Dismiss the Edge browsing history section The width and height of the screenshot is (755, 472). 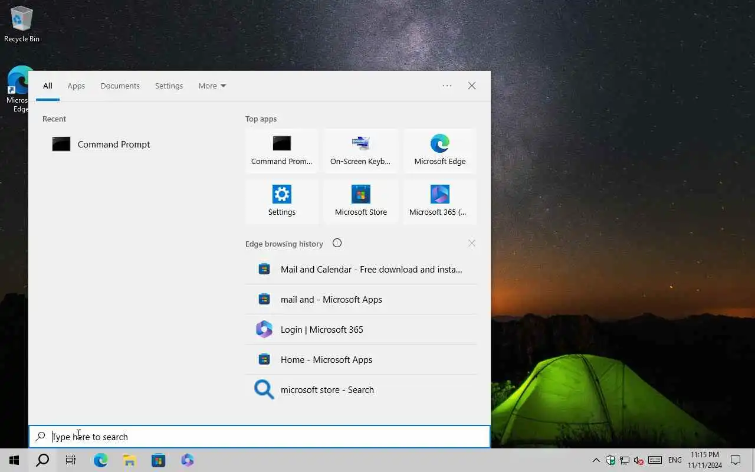[x=472, y=243]
